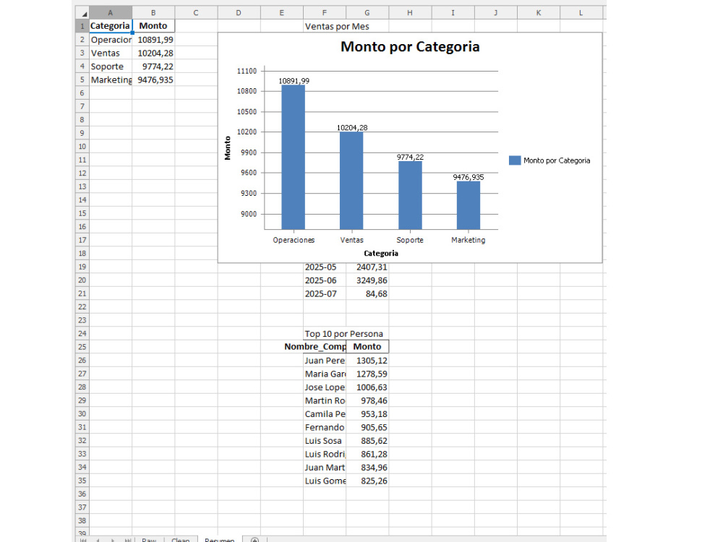Screen dimensions: 723x542
Task: Select column G header
Action: [x=367, y=13]
